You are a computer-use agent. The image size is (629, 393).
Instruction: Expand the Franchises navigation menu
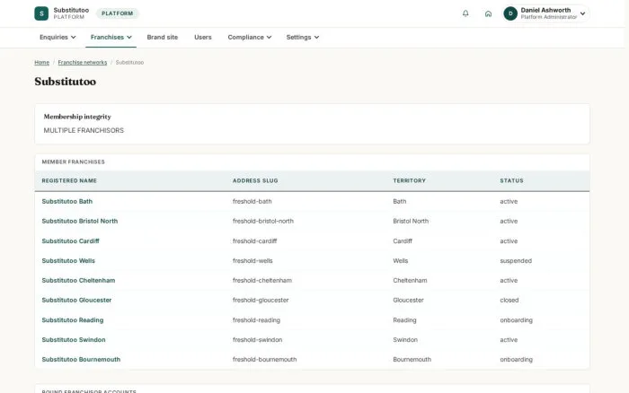pyautogui.click(x=111, y=38)
